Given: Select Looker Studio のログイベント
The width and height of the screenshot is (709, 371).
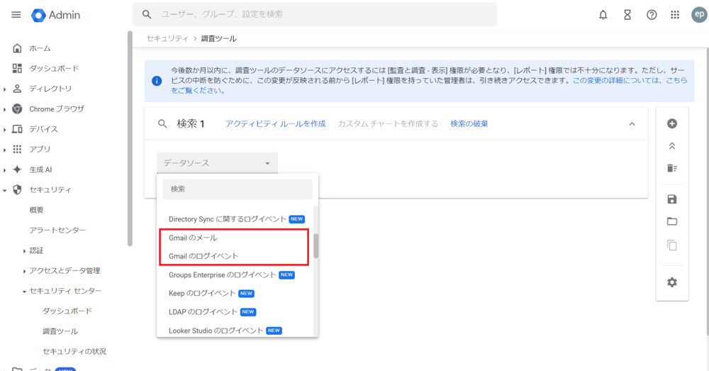Looking at the screenshot, I should point(236,331).
